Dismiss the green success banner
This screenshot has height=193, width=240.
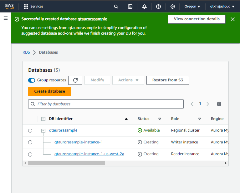tap(232, 19)
